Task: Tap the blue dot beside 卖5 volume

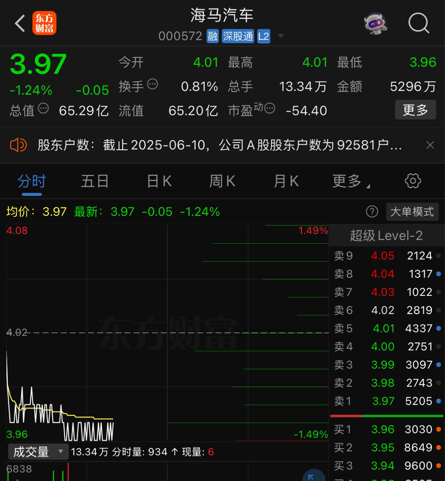Action: [438, 328]
